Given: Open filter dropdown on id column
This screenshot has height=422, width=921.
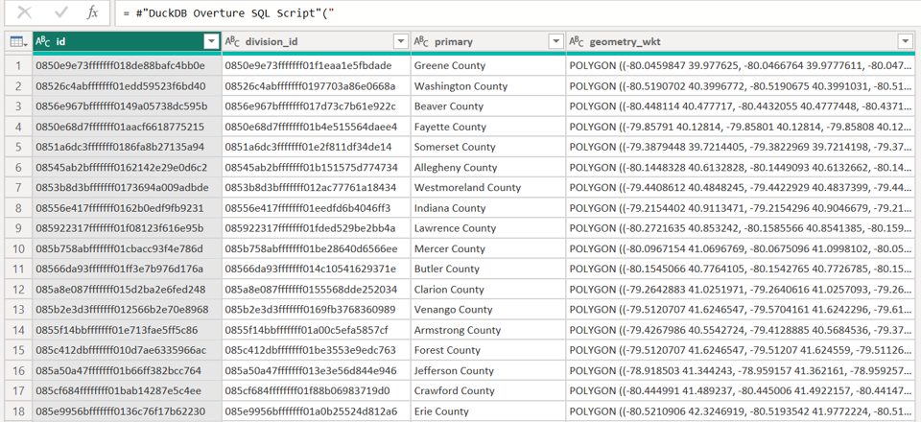Looking at the screenshot, I should tap(211, 41).
